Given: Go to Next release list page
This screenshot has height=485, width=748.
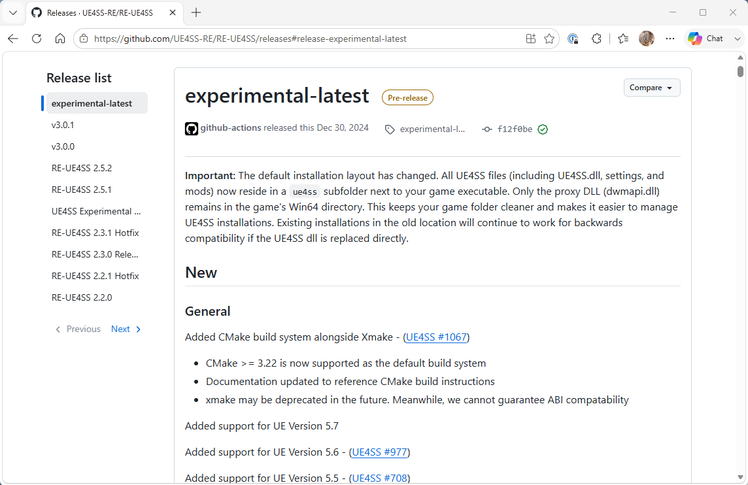Looking at the screenshot, I should pos(126,329).
